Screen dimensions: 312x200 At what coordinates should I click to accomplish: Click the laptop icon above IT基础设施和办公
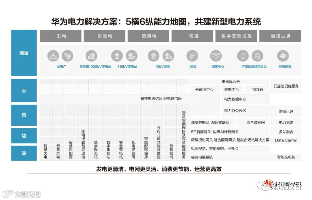pos(257,56)
